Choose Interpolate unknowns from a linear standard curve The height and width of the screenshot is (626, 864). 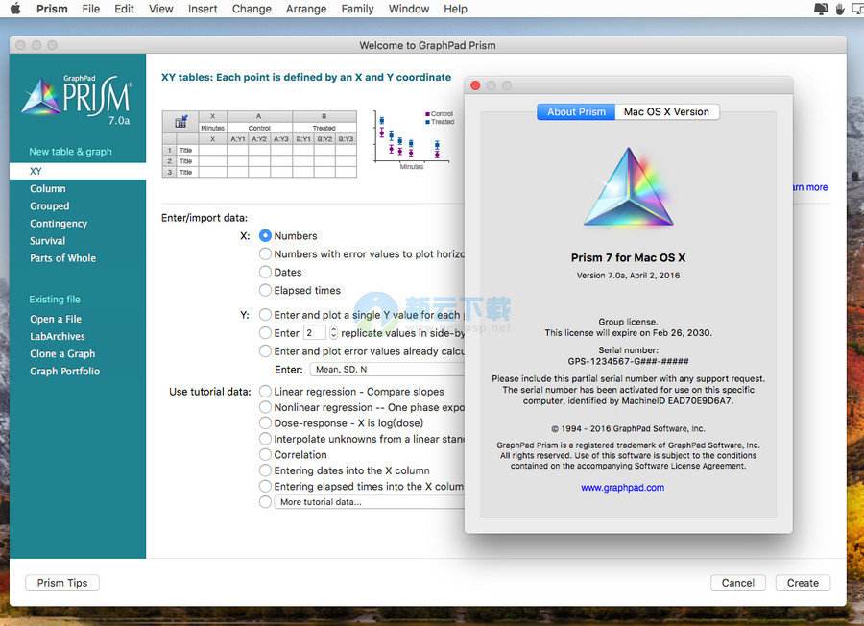265,439
